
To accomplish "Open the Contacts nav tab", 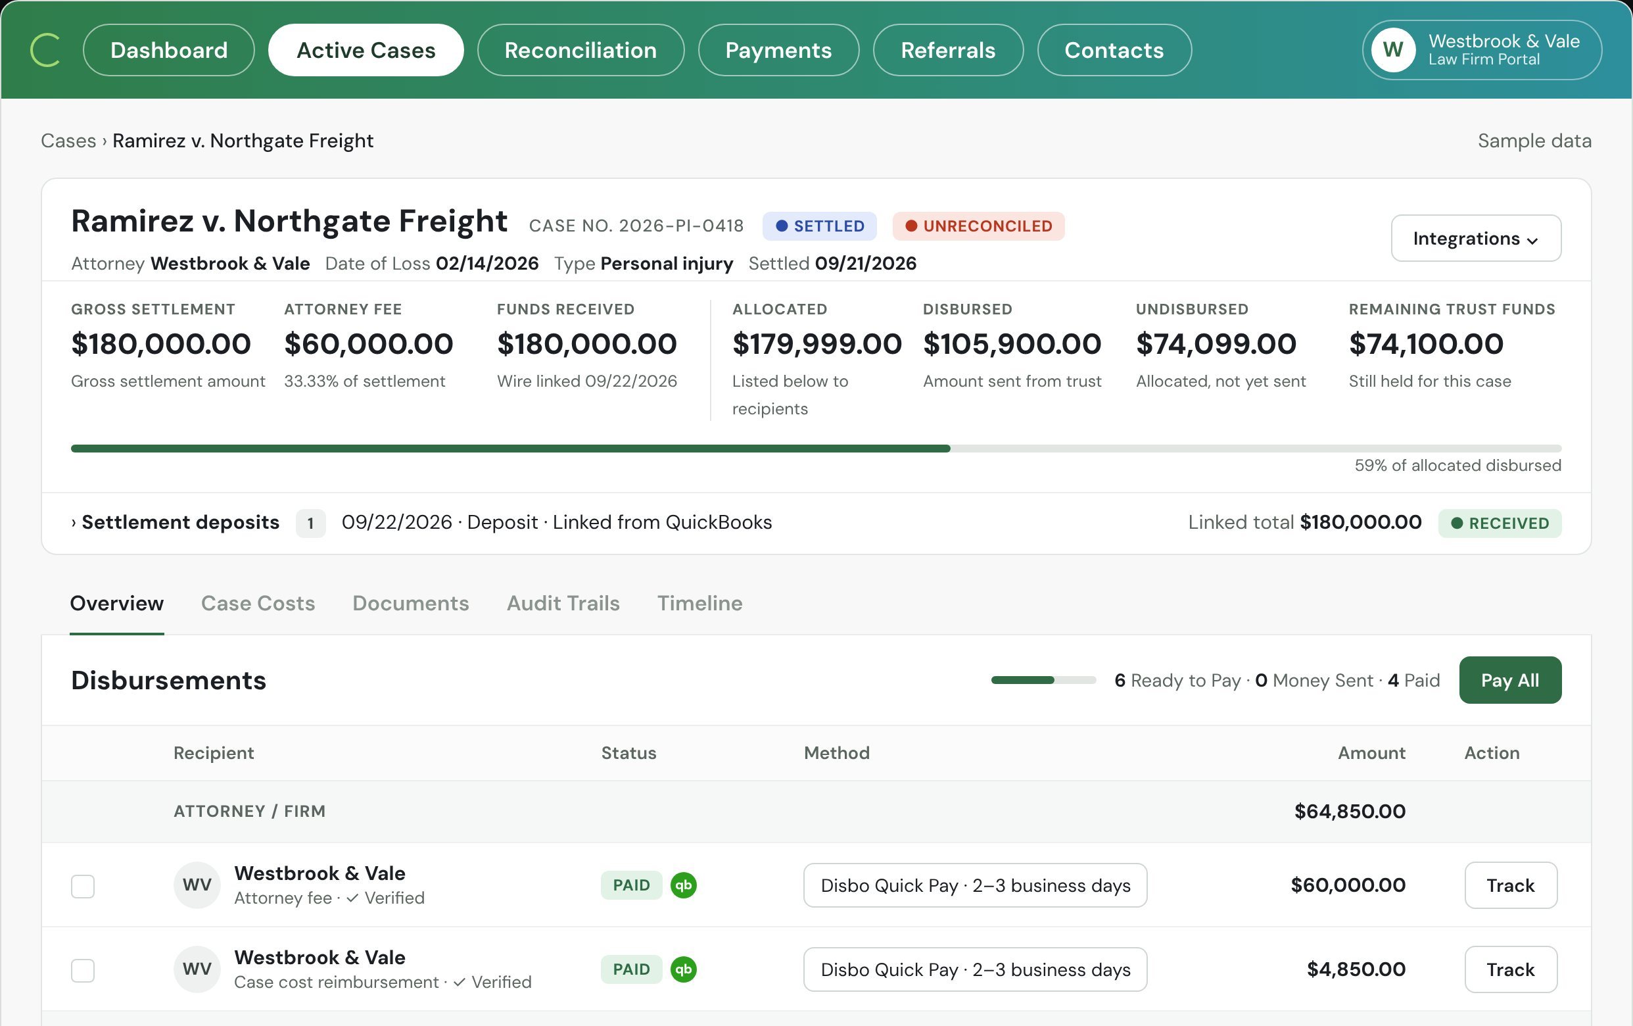I will 1114,49.
